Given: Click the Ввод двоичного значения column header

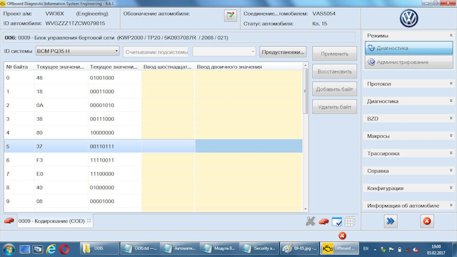Looking at the screenshot, I should (x=248, y=67).
